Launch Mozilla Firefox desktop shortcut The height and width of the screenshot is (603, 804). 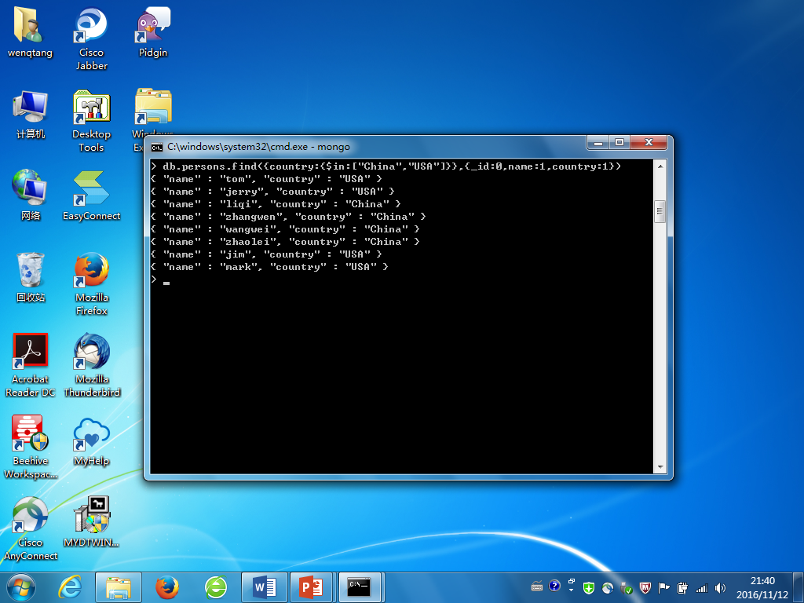pyautogui.click(x=91, y=283)
